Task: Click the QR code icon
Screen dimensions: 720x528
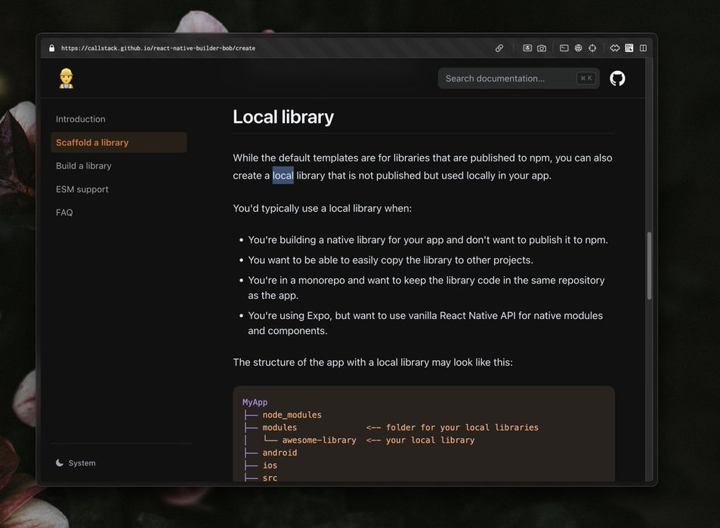Action: click(x=629, y=48)
